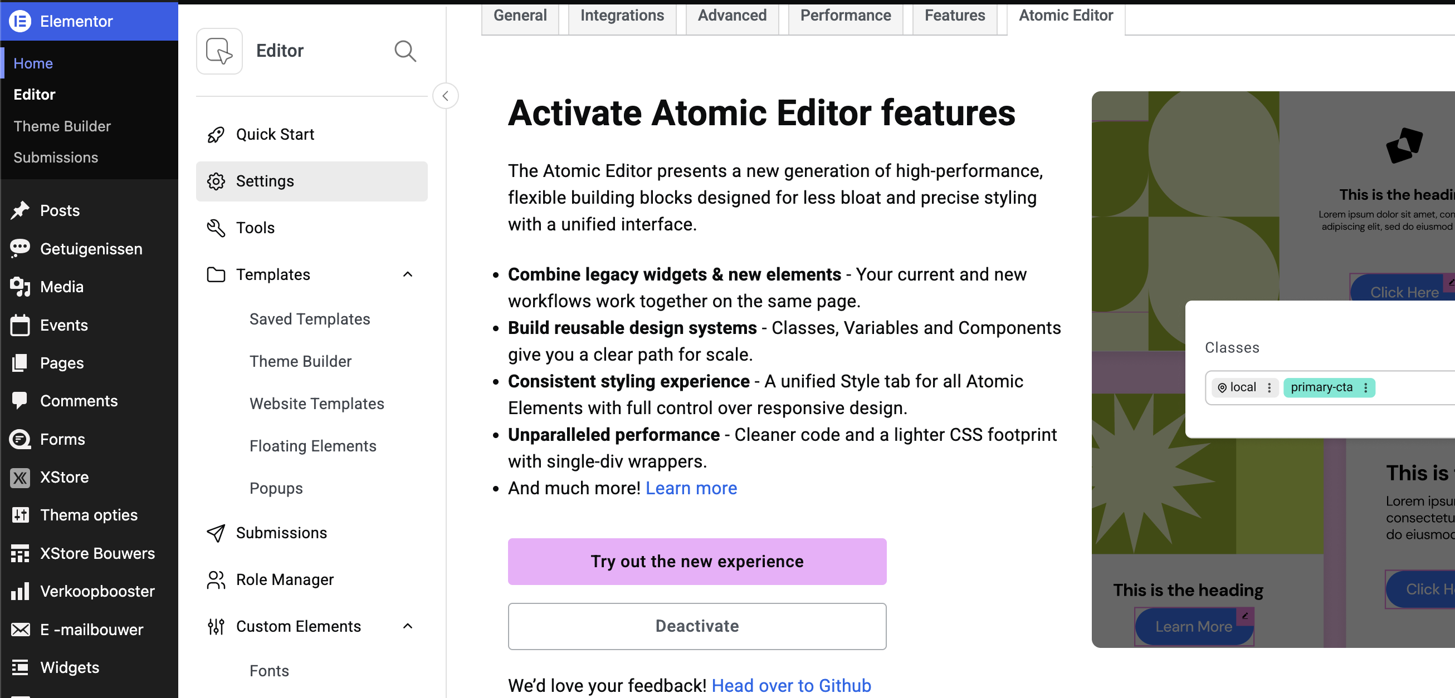Open Popups under Templates
Viewport: 1455px width, 698px height.
pos(276,489)
